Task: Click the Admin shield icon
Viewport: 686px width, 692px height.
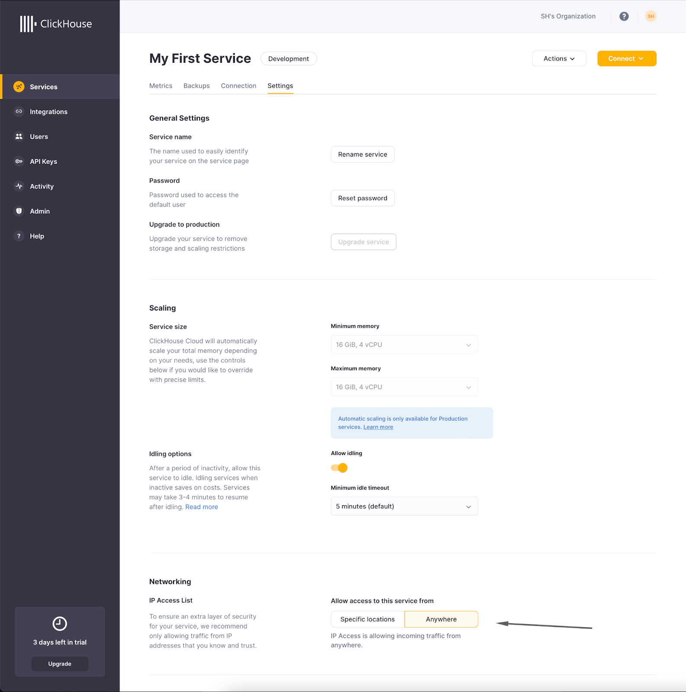Action: coord(19,211)
